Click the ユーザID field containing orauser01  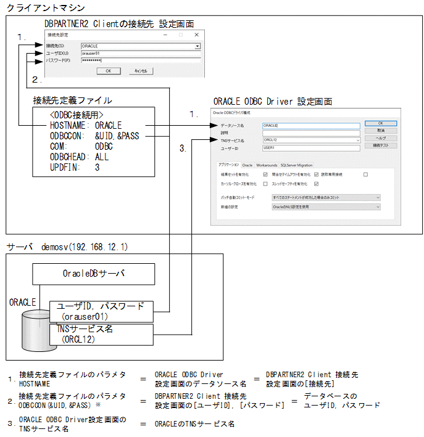pyautogui.click(x=141, y=53)
